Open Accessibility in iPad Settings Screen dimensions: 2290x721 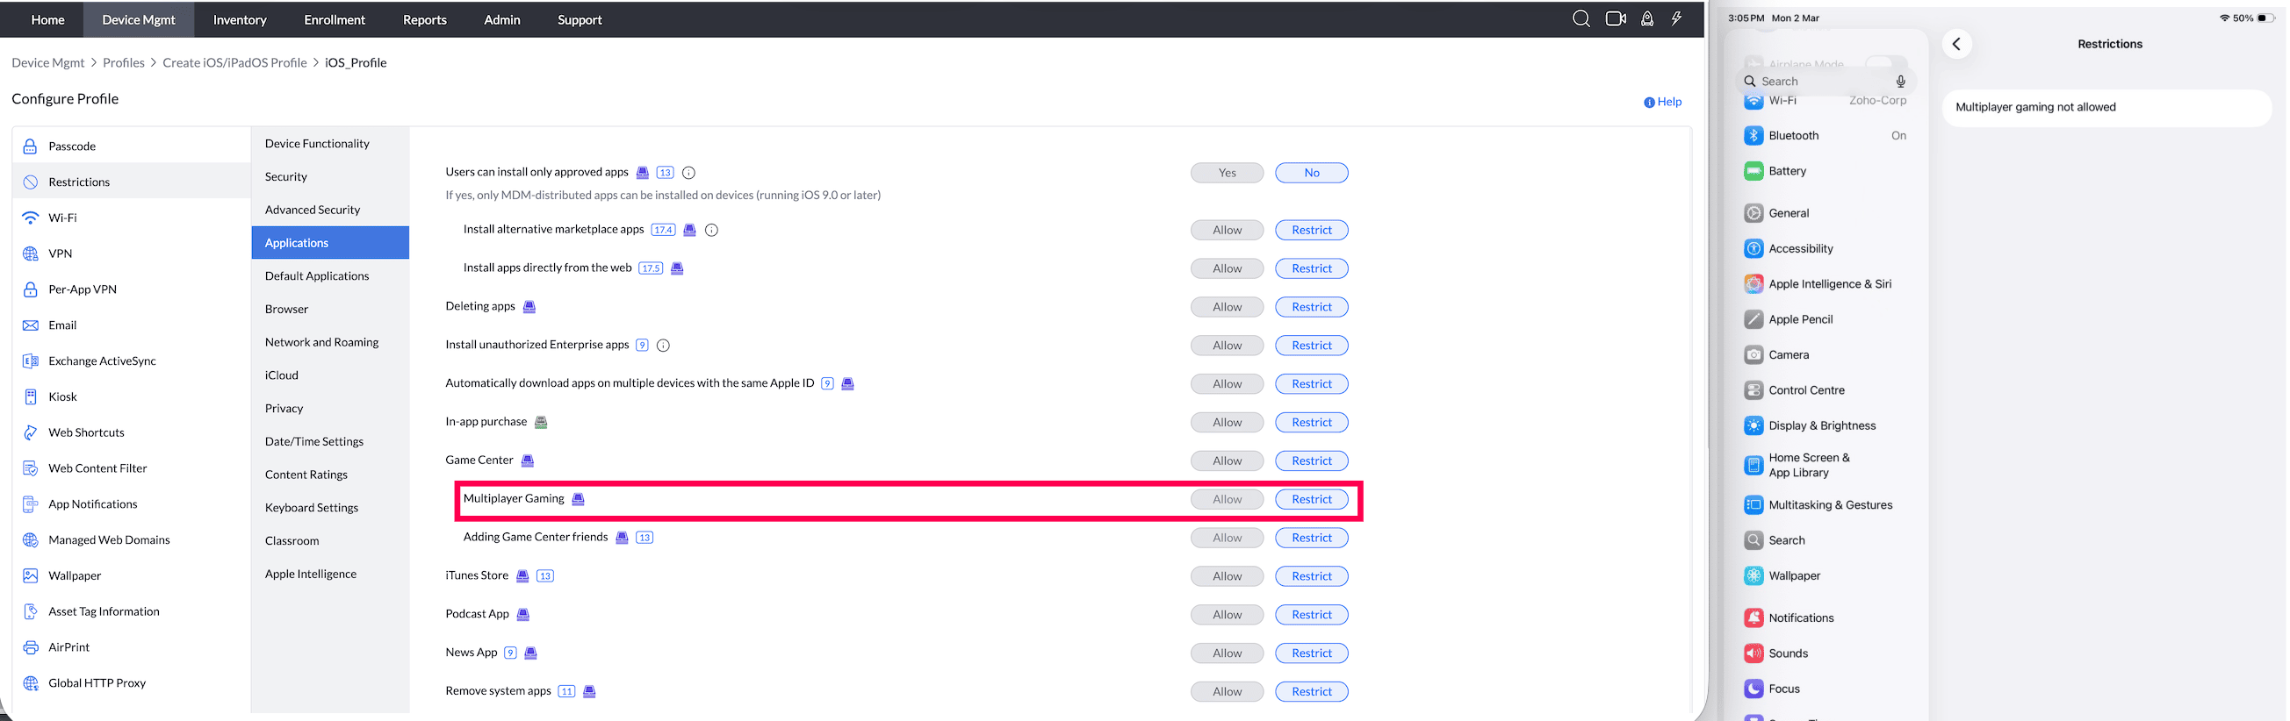click(1826, 248)
